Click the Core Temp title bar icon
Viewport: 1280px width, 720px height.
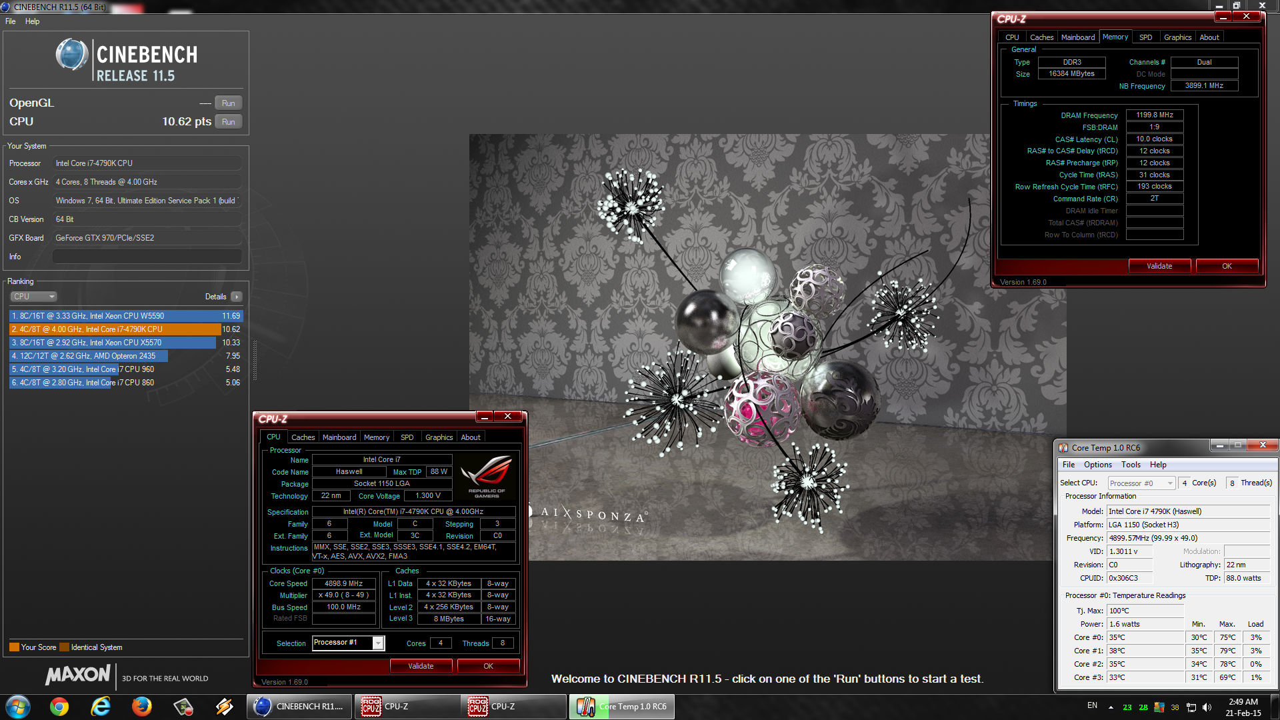pos(1063,448)
